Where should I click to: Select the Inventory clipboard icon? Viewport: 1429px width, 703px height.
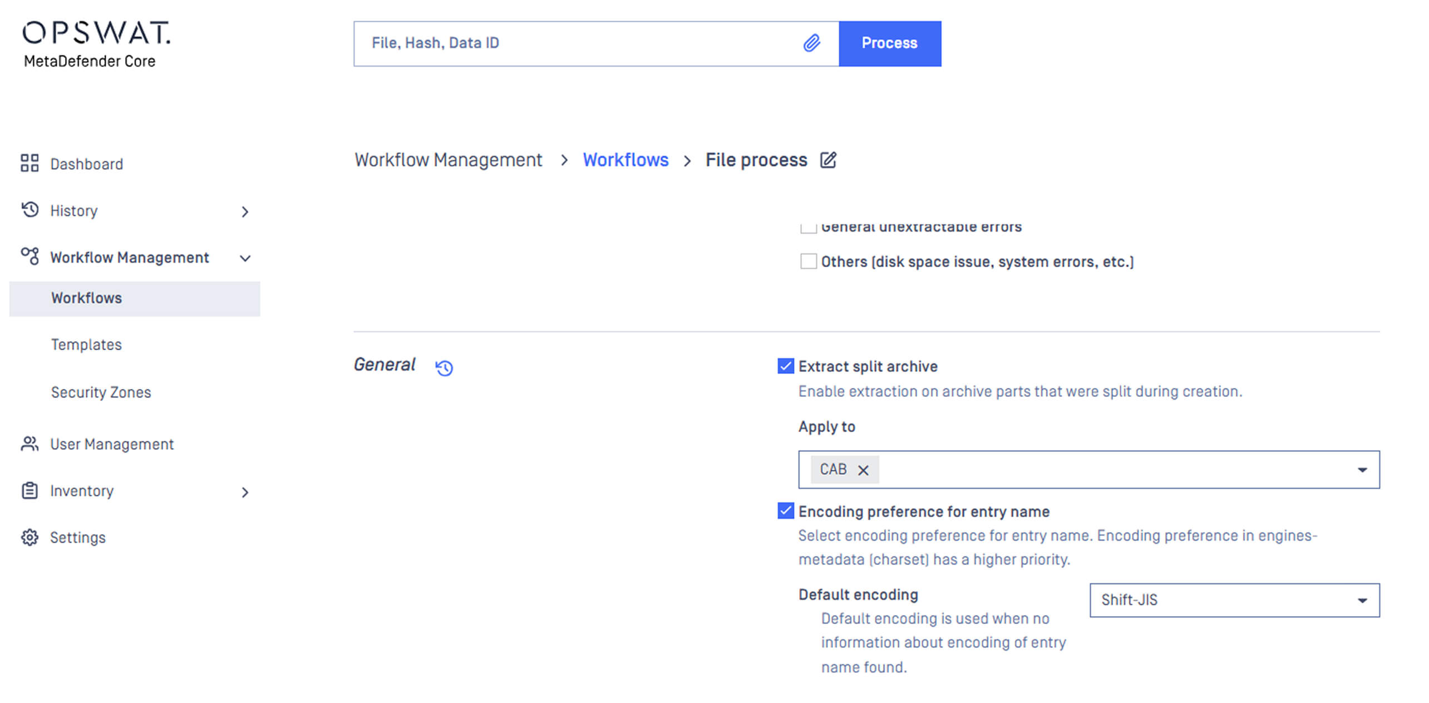[x=29, y=490]
